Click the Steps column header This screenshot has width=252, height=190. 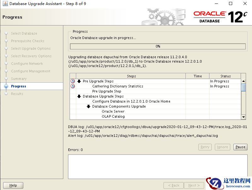(131, 76)
